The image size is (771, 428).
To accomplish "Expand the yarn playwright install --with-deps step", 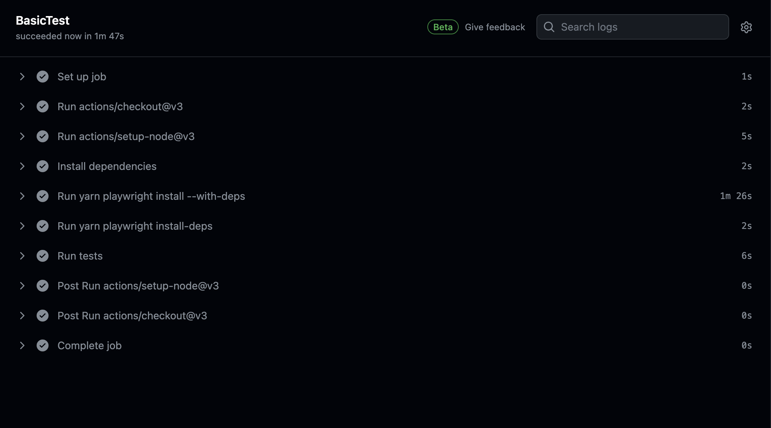I will pos(22,196).
